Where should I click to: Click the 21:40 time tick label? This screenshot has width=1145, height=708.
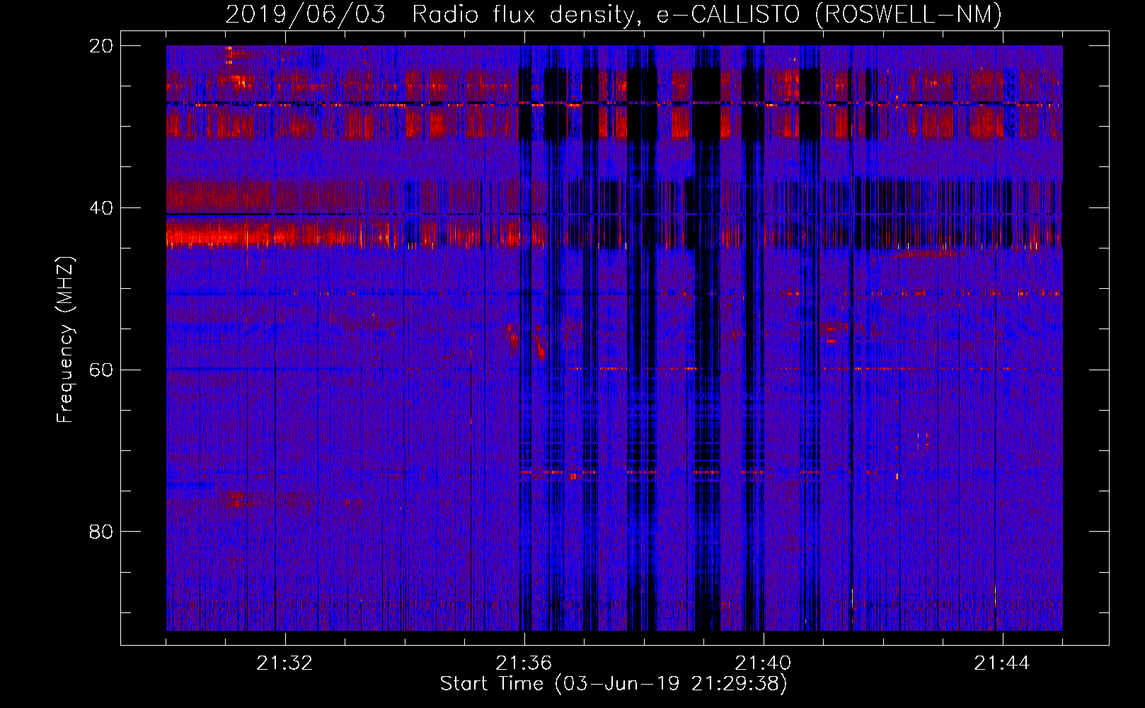(763, 663)
